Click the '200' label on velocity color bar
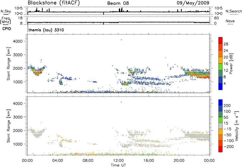Viewport: 242px width, 167px height. point(227,106)
